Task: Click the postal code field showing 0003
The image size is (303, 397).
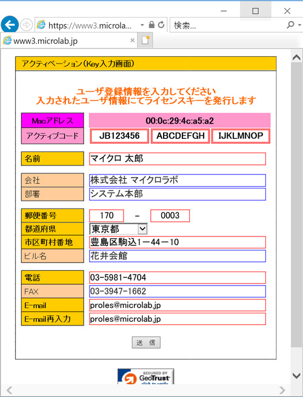Action: click(170, 216)
